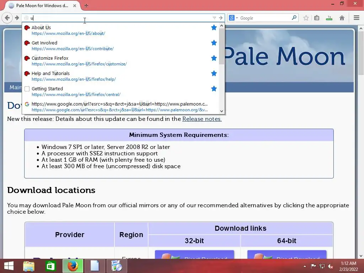Select the google.com/url palemoon suggestion
This screenshot has height=273, width=364.
click(x=120, y=107)
